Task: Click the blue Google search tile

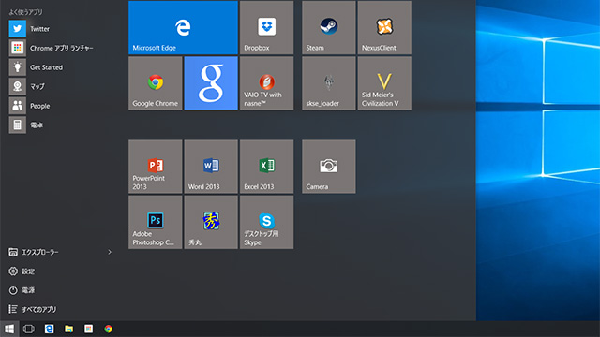Action: tap(211, 83)
